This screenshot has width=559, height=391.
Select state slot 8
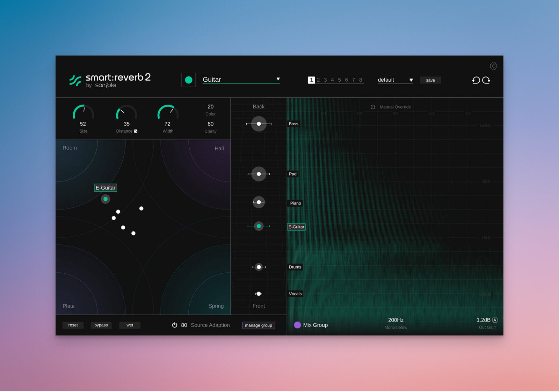[361, 80]
